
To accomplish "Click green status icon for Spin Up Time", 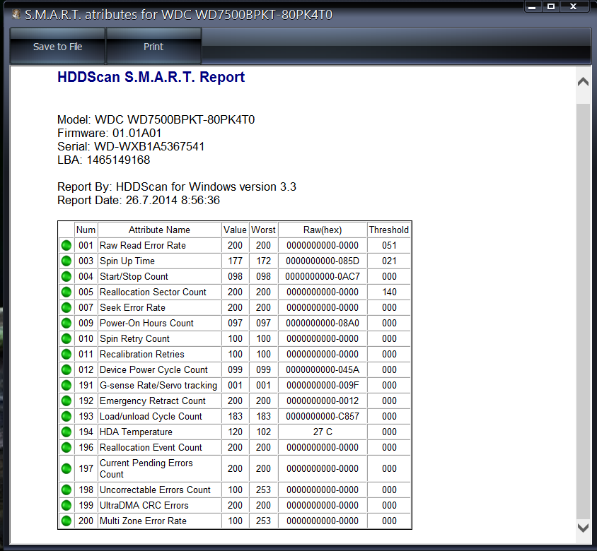I will (x=66, y=261).
